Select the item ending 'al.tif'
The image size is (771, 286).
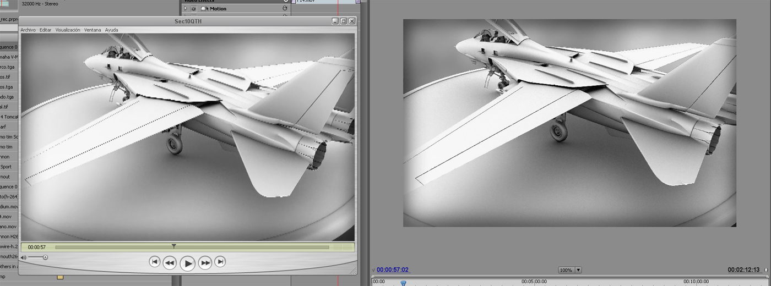[x=4, y=107]
